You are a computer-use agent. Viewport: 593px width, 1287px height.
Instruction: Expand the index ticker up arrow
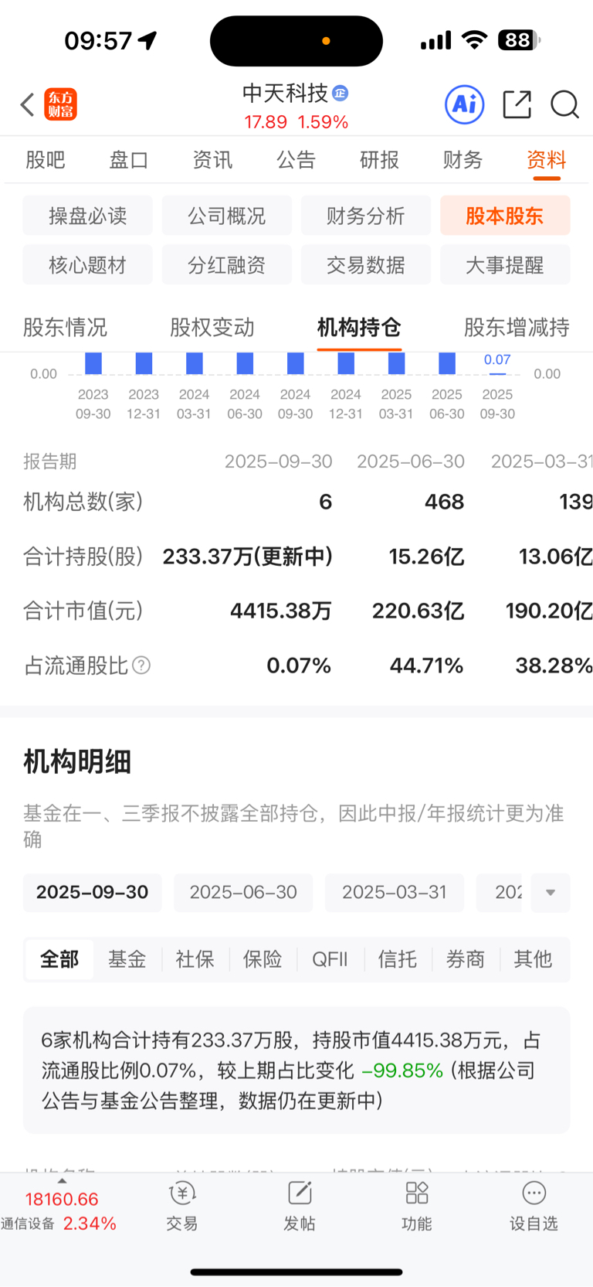click(62, 1181)
